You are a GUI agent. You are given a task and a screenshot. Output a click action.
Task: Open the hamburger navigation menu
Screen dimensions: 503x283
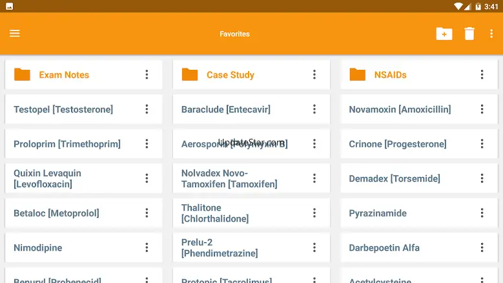(x=15, y=34)
